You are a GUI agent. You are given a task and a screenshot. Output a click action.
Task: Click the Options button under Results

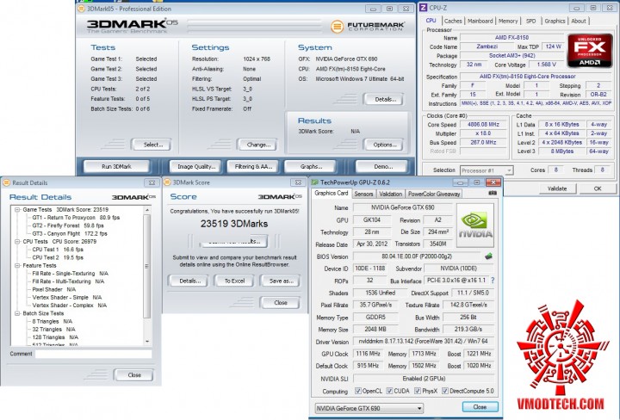pyautogui.click(x=385, y=145)
